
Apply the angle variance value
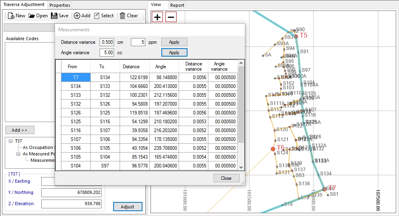[x=174, y=53]
